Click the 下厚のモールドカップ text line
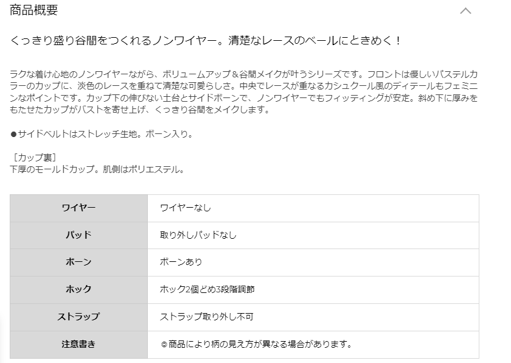This screenshot has height=363, width=511. tap(97, 169)
